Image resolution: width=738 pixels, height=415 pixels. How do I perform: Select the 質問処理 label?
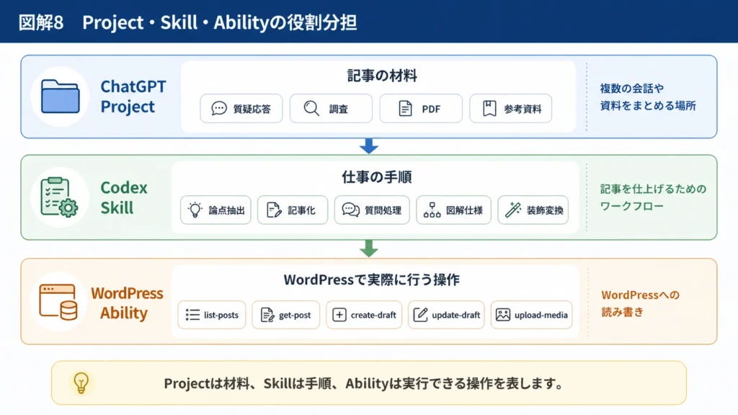[383, 210]
